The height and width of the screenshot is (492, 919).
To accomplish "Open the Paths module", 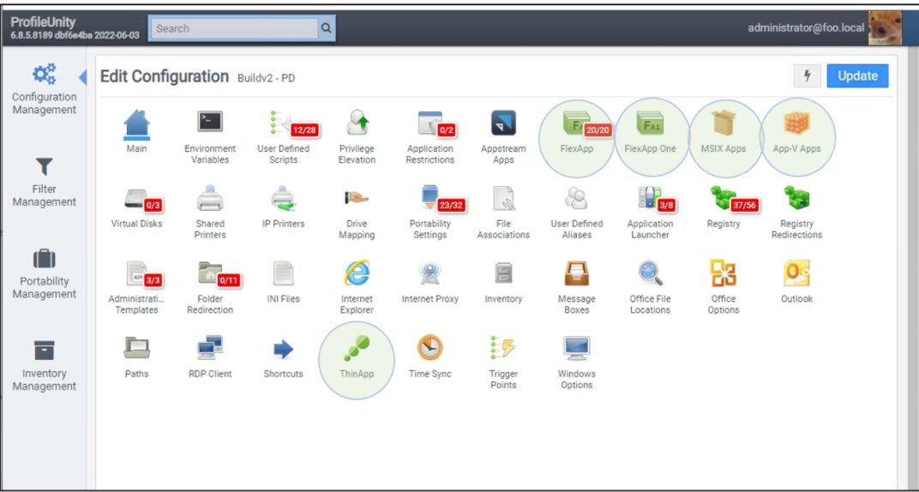I will tap(136, 357).
